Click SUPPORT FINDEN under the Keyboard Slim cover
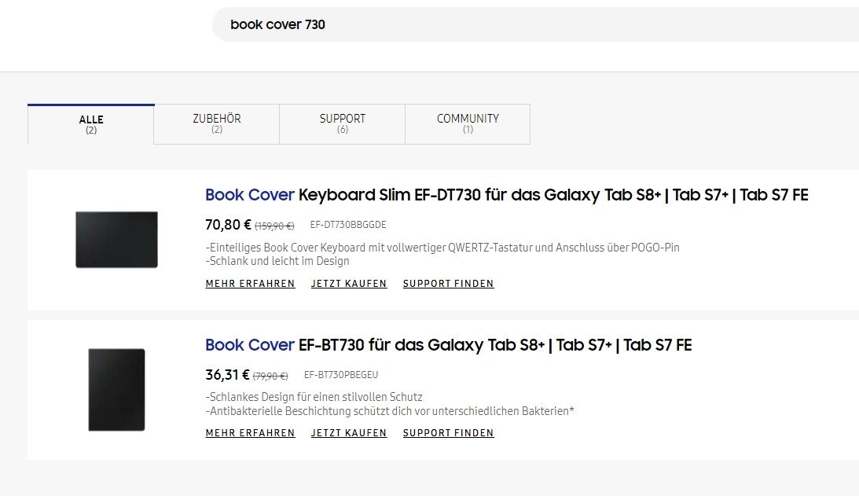Image resolution: width=859 pixels, height=496 pixels. pos(448,284)
